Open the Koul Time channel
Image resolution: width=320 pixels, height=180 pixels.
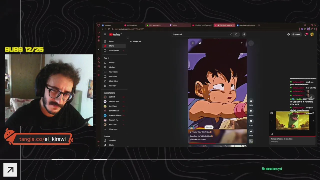coord(114,124)
